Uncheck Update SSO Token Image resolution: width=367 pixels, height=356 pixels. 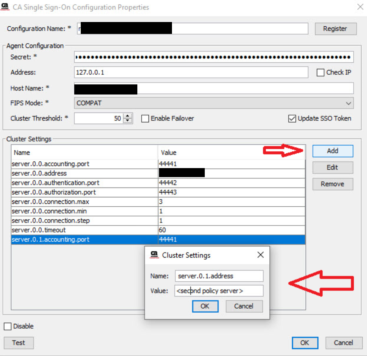point(292,119)
